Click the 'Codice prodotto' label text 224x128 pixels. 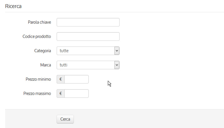click(x=37, y=37)
